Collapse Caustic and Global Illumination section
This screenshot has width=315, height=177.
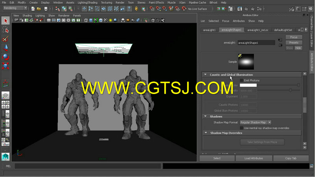pos(205,74)
